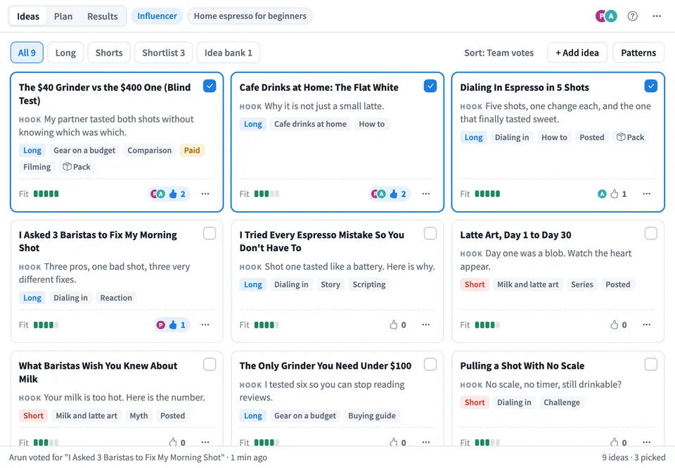
Task: Uncheck the $40 Grinder vs $400 One card
Action: [x=210, y=86]
